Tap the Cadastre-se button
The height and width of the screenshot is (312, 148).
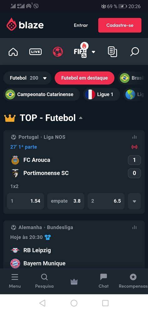(120, 25)
